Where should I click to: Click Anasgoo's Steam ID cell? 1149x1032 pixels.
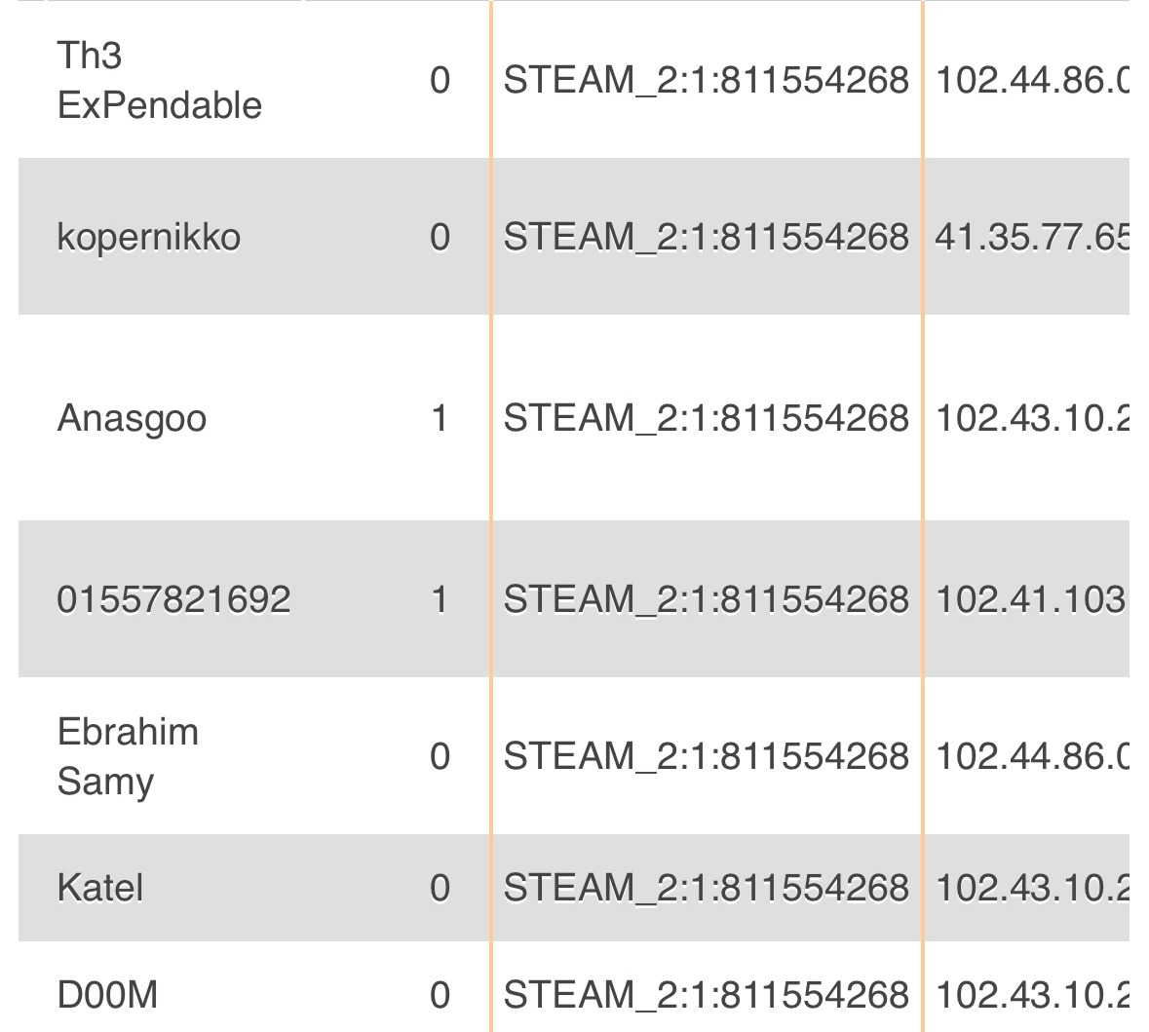[x=707, y=418]
